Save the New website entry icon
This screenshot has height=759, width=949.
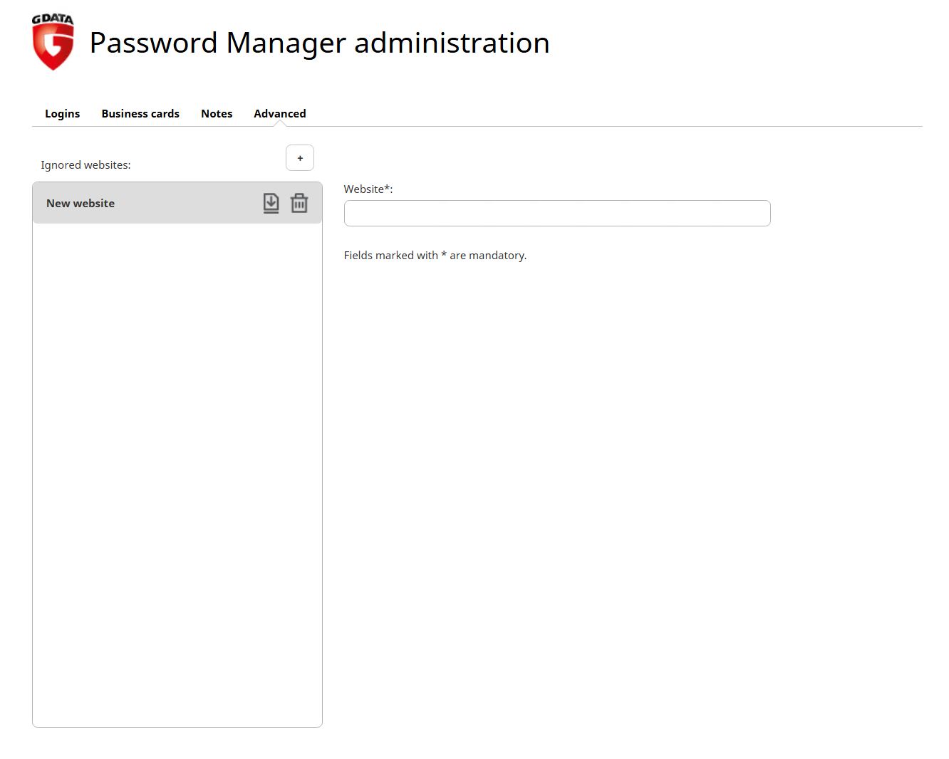click(x=271, y=203)
